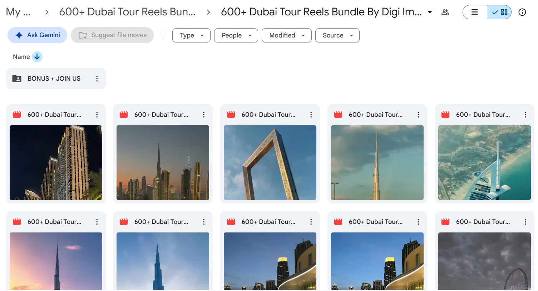Click the shared folder icon beside BONUS + JOIN US

[x=17, y=79]
